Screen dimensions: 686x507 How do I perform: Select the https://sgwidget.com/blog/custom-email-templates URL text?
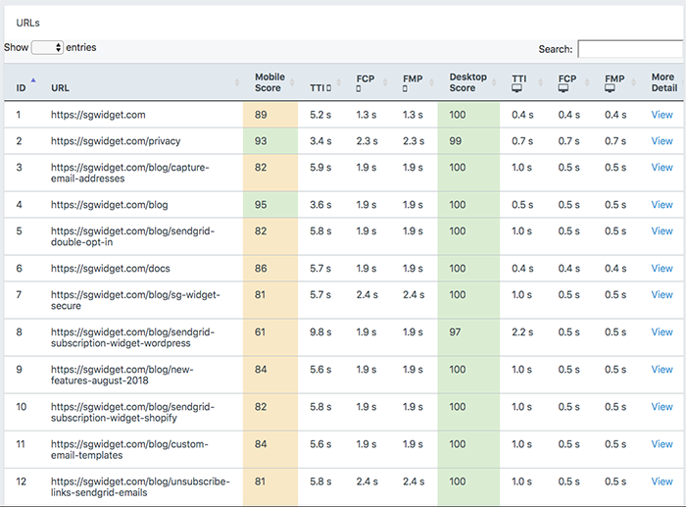(x=129, y=450)
